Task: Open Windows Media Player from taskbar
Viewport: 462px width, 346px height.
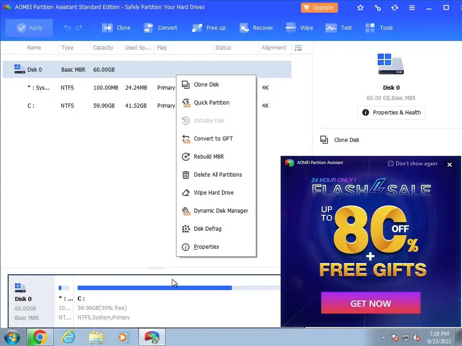Action: (x=123, y=337)
